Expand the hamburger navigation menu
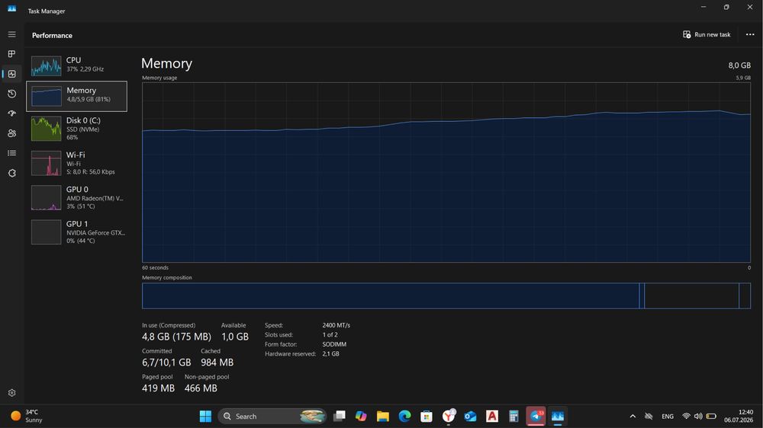 (11, 34)
